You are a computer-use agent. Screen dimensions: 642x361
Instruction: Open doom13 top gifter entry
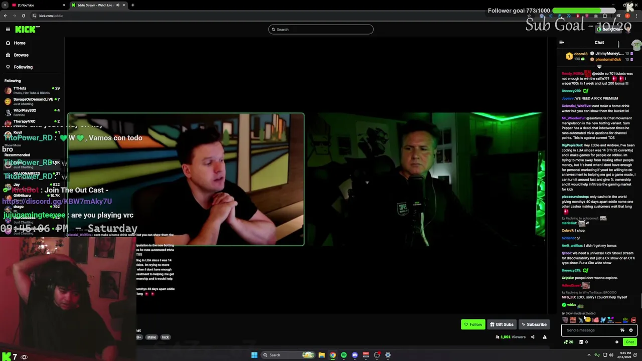[x=577, y=56]
